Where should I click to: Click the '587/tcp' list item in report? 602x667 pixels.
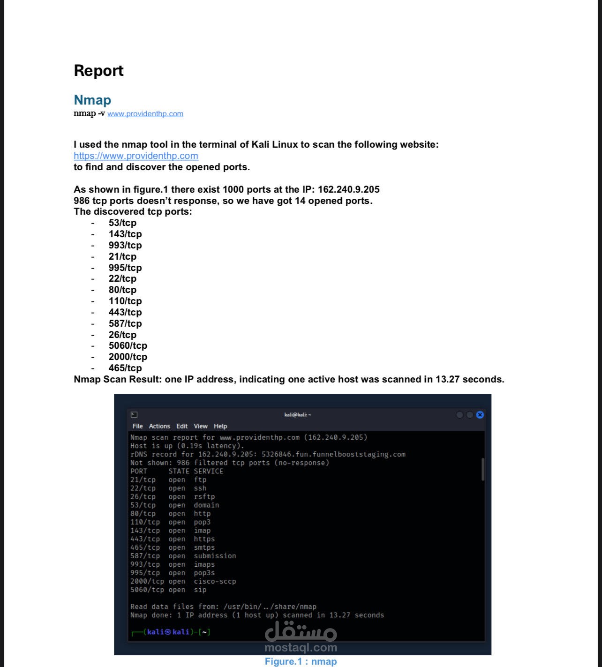[125, 323]
